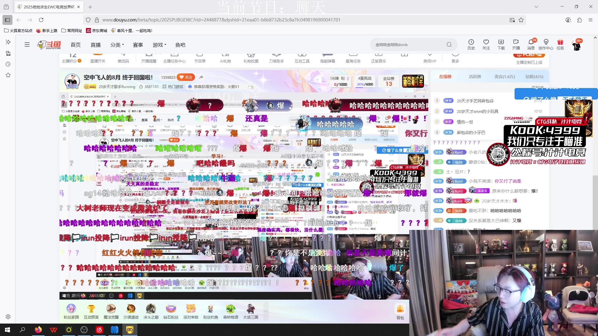Open Windows Start menu

coord(7,330)
